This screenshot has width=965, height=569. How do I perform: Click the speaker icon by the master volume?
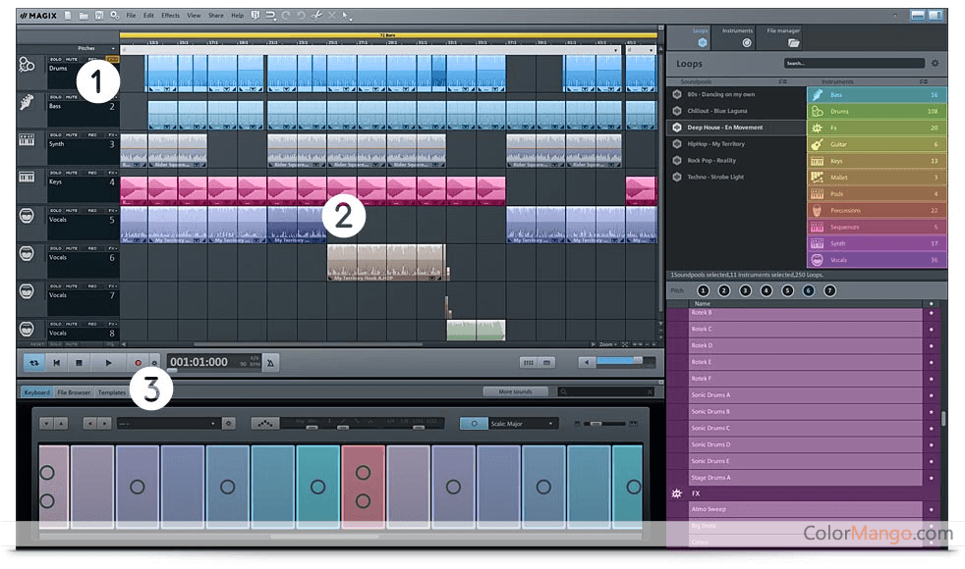pyautogui.click(x=587, y=363)
